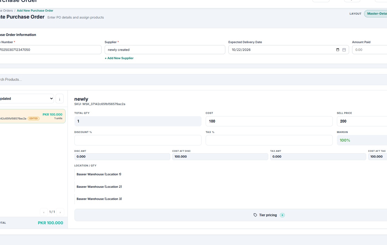Open the Add New Purchase Order breadcrumb
The image size is (387, 245).
pyautogui.click(x=35, y=11)
